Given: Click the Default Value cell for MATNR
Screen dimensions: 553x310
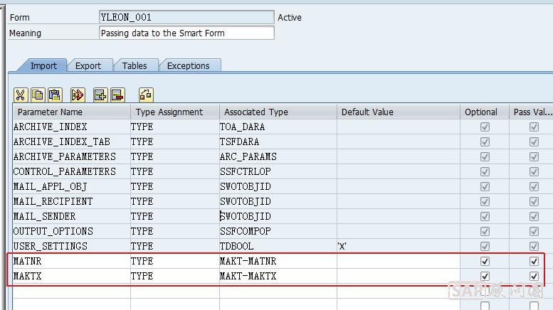Looking at the screenshot, I should pyautogui.click(x=399, y=262).
